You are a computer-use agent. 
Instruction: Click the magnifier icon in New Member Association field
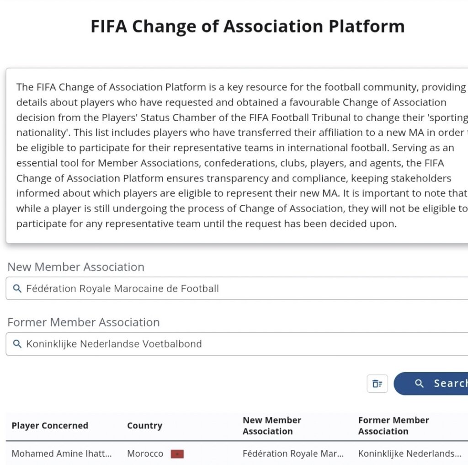[17, 289]
